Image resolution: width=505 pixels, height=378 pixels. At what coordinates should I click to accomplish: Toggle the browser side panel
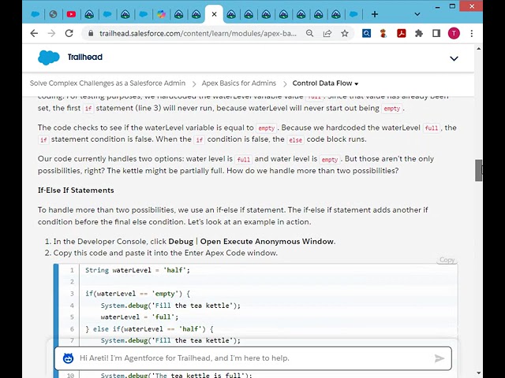point(436,33)
